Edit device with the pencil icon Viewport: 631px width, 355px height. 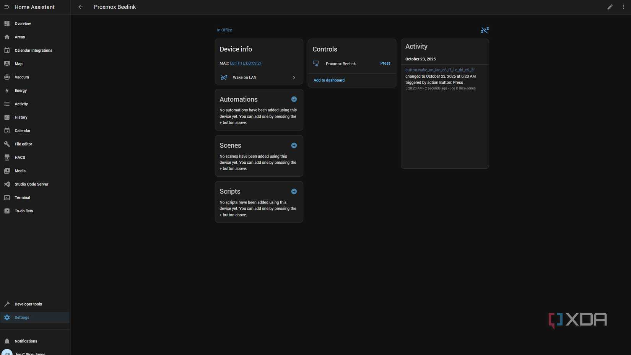[610, 7]
